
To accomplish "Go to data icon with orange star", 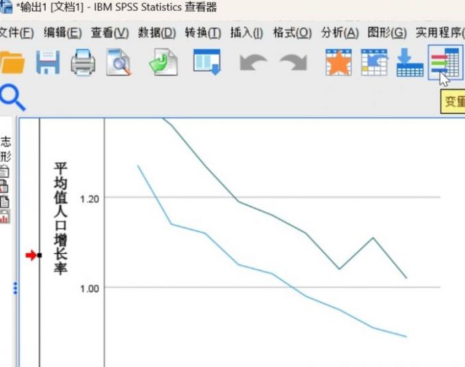I will 338,62.
